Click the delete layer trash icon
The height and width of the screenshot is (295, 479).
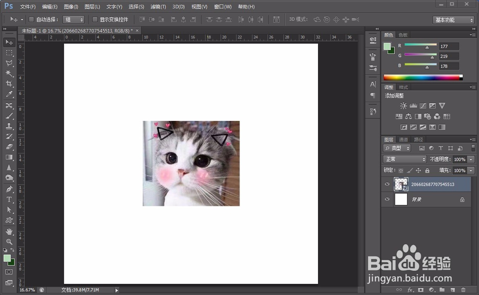pyautogui.click(x=463, y=290)
